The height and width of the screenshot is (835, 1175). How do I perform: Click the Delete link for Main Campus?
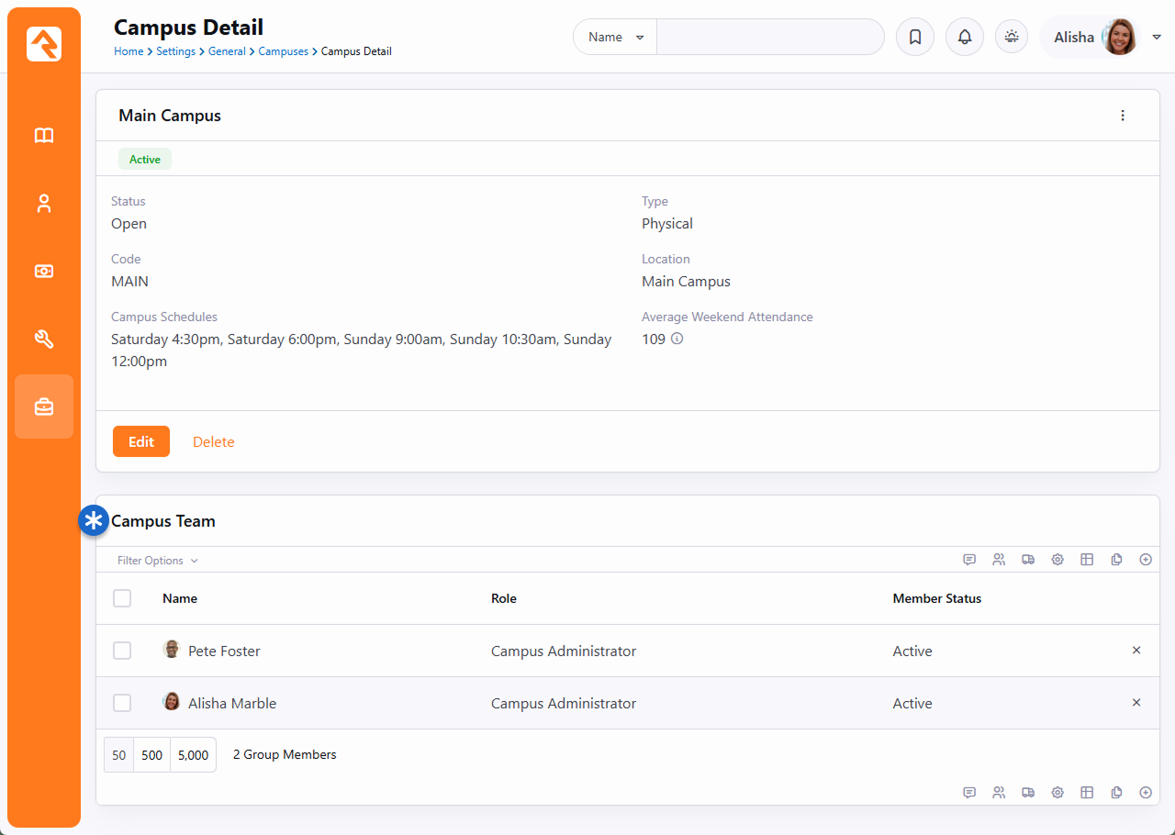point(213,442)
